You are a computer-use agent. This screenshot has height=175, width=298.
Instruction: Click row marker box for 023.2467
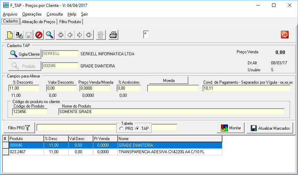coord(6,152)
